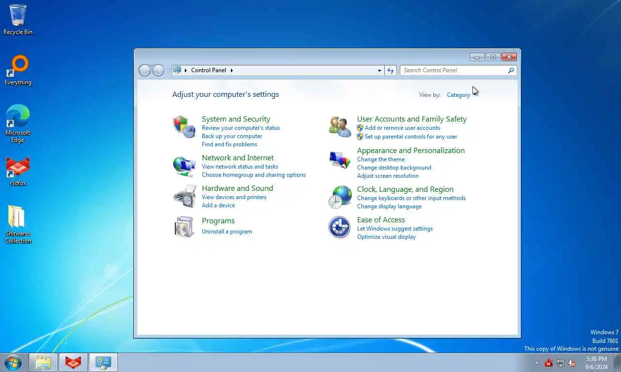The image size is (621, 372).
Task: Open the Programs disc box icon
Action: 184,227
